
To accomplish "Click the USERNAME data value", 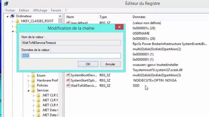I will point(141,33).
